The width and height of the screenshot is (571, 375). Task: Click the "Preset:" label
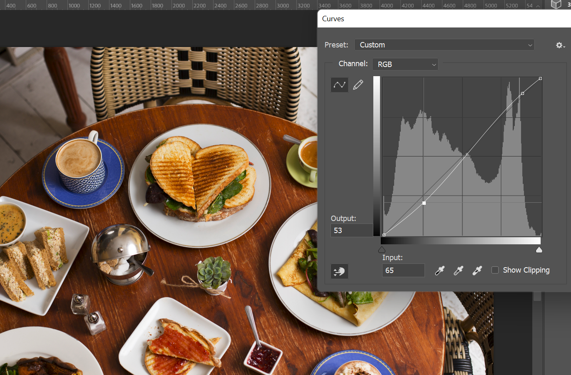coord(336,45)
